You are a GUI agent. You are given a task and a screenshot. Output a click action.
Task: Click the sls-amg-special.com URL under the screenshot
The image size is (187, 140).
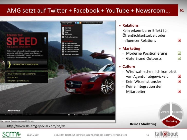(x=36, y=126)
